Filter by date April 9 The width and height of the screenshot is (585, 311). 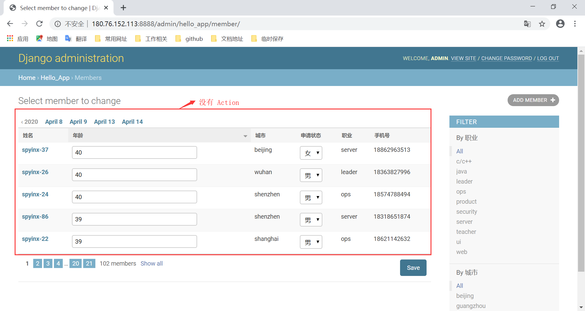tap(78, 122)
